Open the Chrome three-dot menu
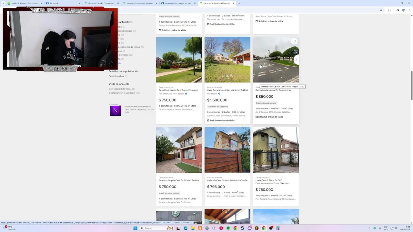The height and width of the screenshot is (232, 413). [410, 10]
